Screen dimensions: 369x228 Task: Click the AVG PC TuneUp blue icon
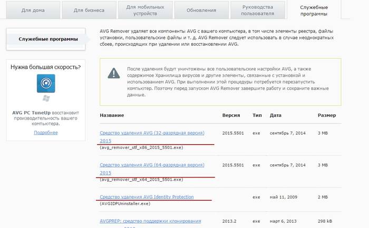click(x=46, y=83)
